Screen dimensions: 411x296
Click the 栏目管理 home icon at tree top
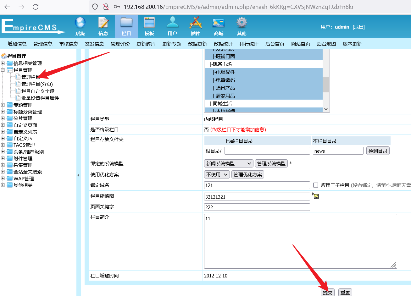(x=4, y=56)
